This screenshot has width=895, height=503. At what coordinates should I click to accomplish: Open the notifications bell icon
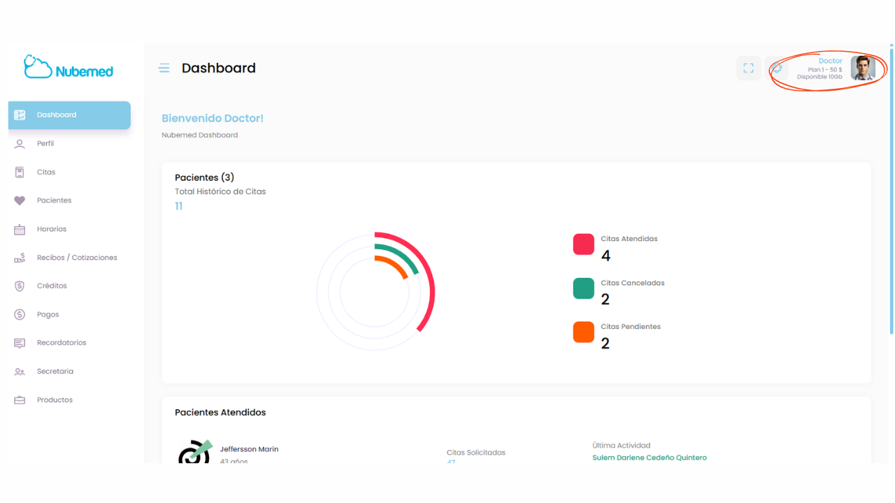(776, 68)
